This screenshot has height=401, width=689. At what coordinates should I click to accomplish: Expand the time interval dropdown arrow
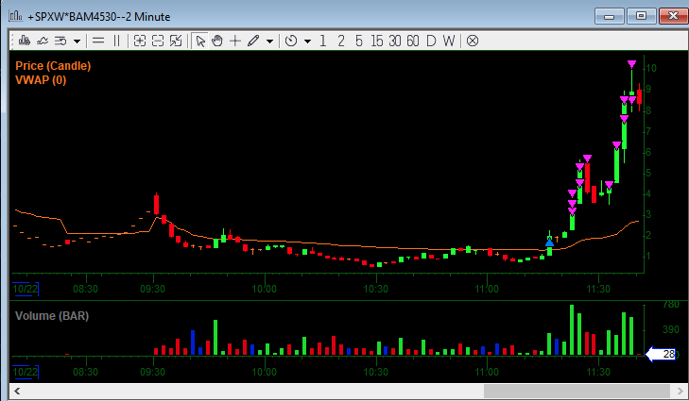click(x=307, y=42)
